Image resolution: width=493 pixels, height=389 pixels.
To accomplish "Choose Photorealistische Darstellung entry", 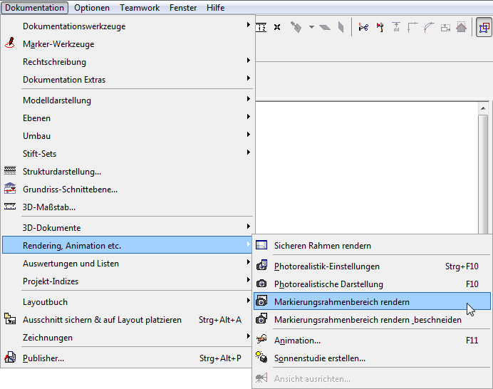I will (x=372, y=284).
